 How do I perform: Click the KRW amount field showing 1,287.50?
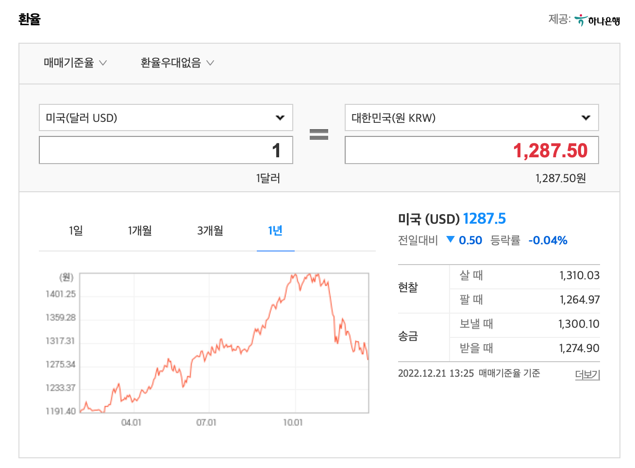(471, 150)
